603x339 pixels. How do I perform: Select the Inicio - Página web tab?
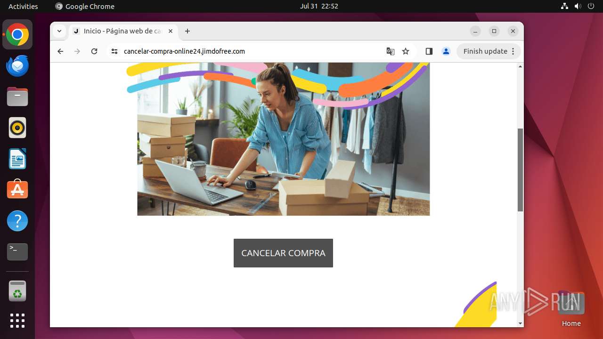click(x=123, y=31)
